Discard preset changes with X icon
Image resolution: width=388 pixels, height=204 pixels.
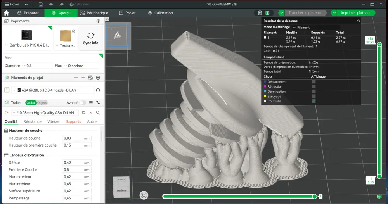pyautogui.click(x=91, y=113)
